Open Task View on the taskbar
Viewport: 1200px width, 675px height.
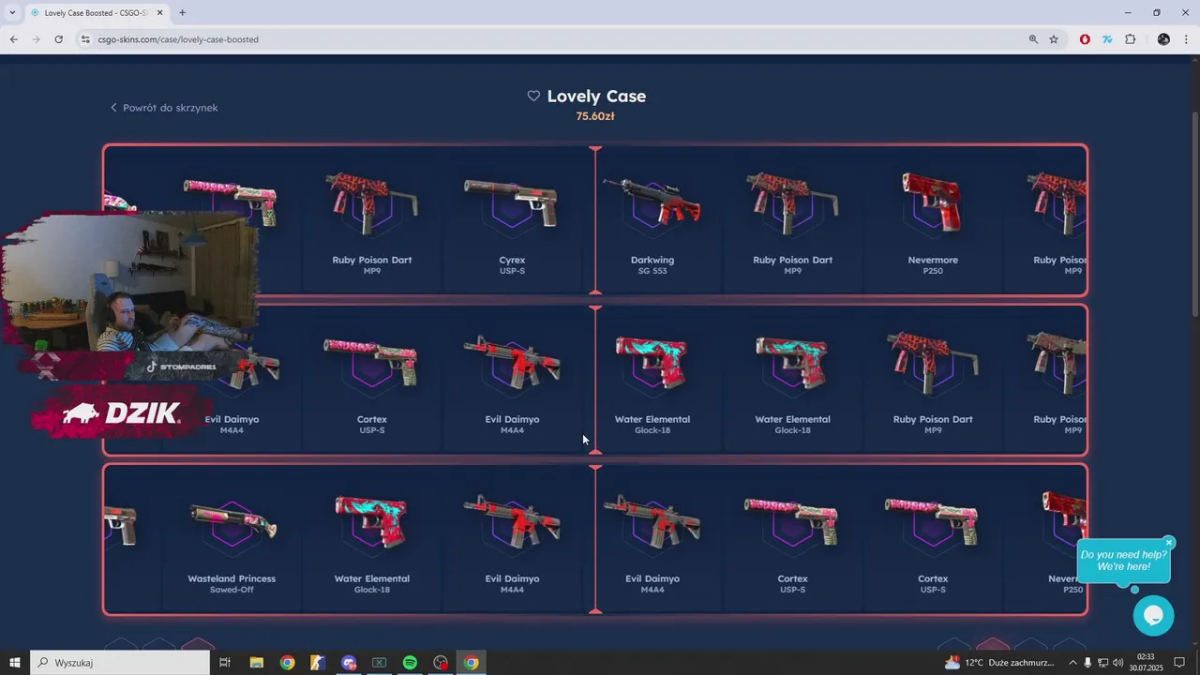click(x=225, y=663)
